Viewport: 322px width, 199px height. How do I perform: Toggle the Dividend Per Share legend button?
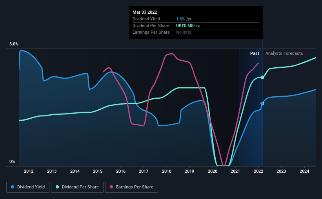(x=77, y=187)
